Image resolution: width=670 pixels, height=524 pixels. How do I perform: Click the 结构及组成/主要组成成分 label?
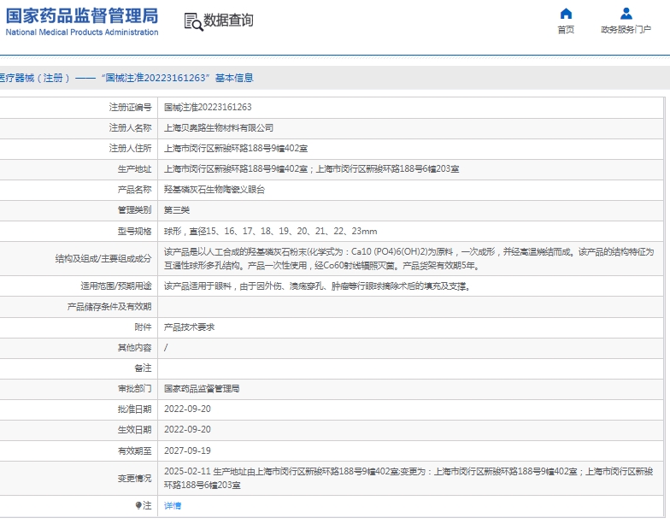(103, 258)
